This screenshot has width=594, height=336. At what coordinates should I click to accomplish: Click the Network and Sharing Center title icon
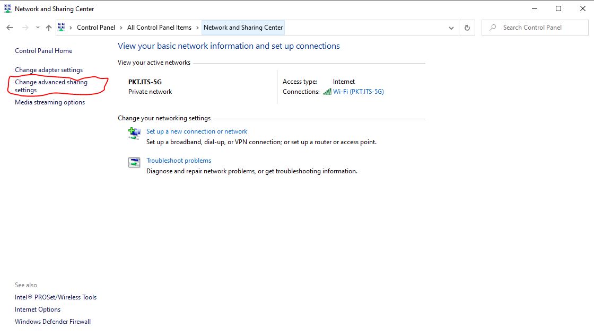[7, 8]
